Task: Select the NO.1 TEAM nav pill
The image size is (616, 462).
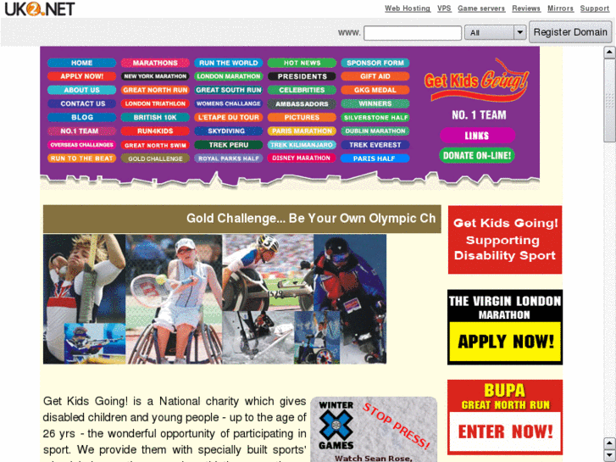Action: coord(81,131)
